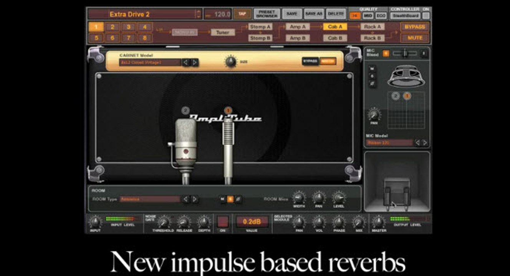The height and width of the screenshot is (276, 510).
Task: Click the DELETE preset button
Action: pyautogui.click(x=336, y=14)
